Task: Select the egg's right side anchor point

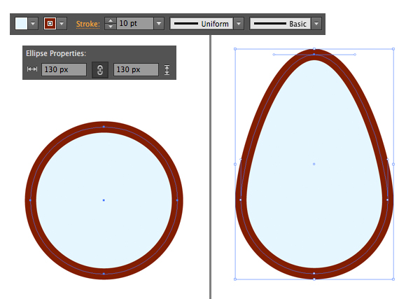Action: pyautogui.click(x=388, y=200)
